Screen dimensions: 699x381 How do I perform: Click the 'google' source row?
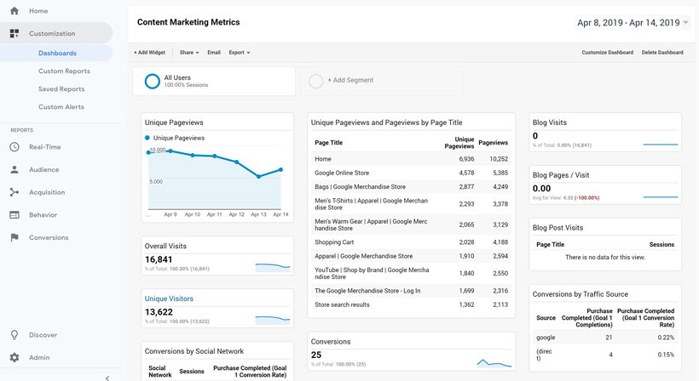point(605,338)
